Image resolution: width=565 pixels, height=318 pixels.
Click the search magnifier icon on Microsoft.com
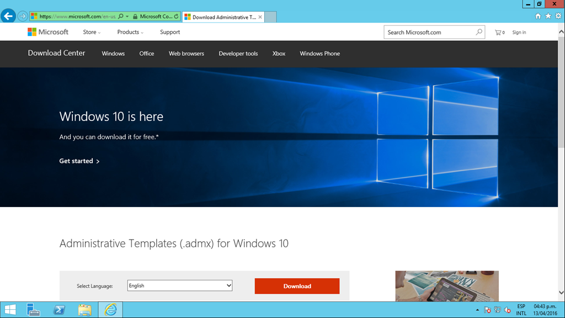(x=479, y=32)
